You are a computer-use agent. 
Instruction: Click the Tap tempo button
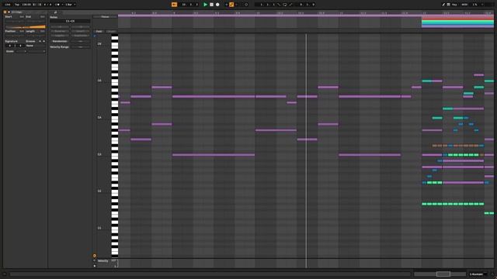pyautogui.click(x=17, y=5)
